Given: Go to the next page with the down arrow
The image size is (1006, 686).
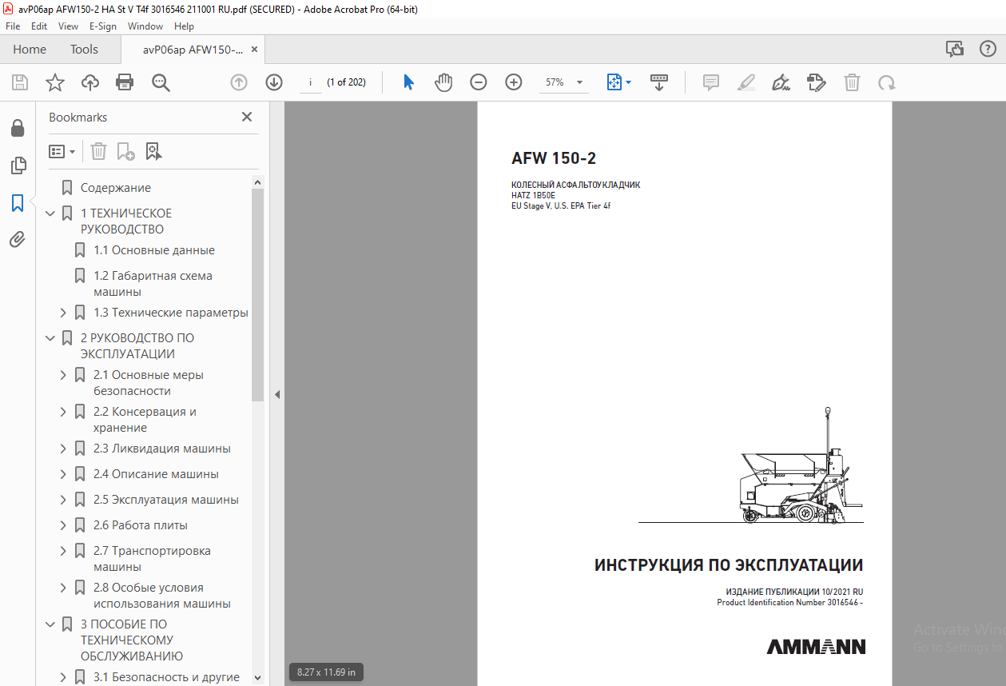Looking at the screenshot, I should tap(274, 82).
